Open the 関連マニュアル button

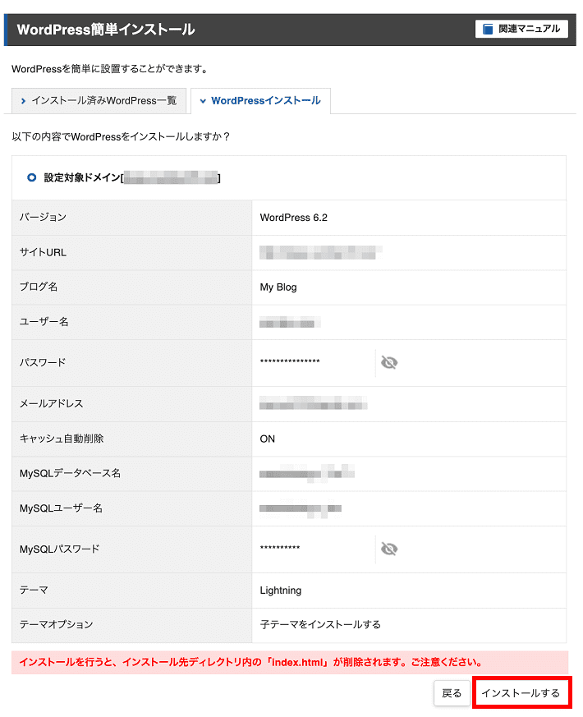tap(521, 29)
